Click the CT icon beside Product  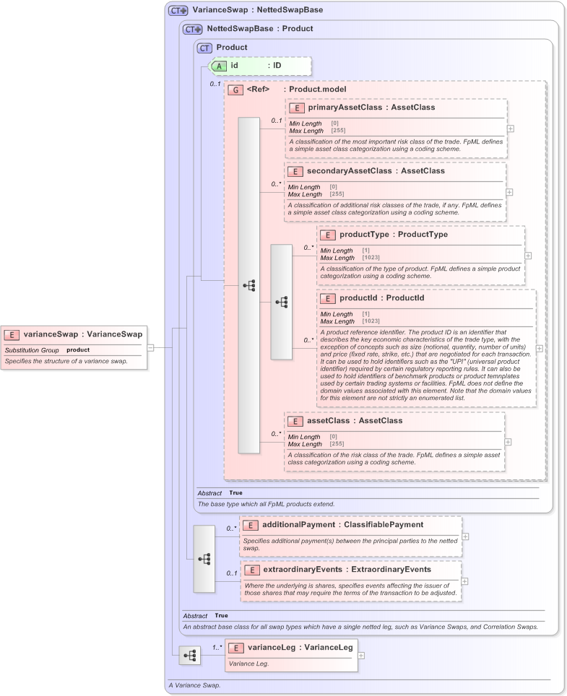pyautogui.click(x=204, y=48)
